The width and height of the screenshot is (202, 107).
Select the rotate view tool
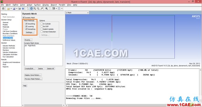pyautogui.click(x=28, y=8)
